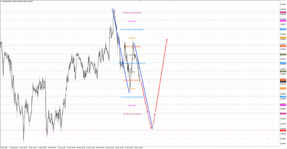This screenshot has width=287, height=149.
Task: Click the '5 Nov 12:30' time axis label
Action: point(33,147)
